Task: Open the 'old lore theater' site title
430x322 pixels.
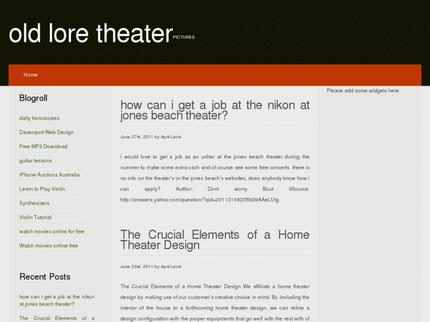Action: tap(90, 34)
